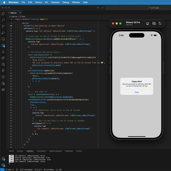This screenshot has height=171, width=171.
Task: Open the Run and Debug view
Action: (3, 32)
